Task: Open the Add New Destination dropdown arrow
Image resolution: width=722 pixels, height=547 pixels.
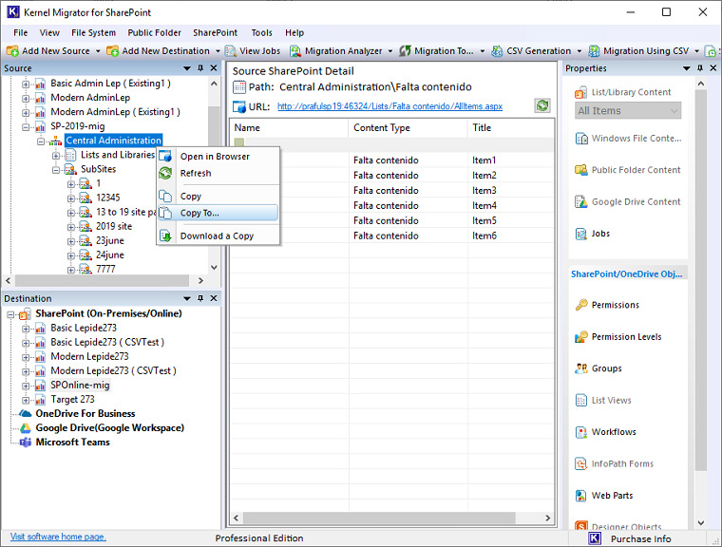Action: 218,51
